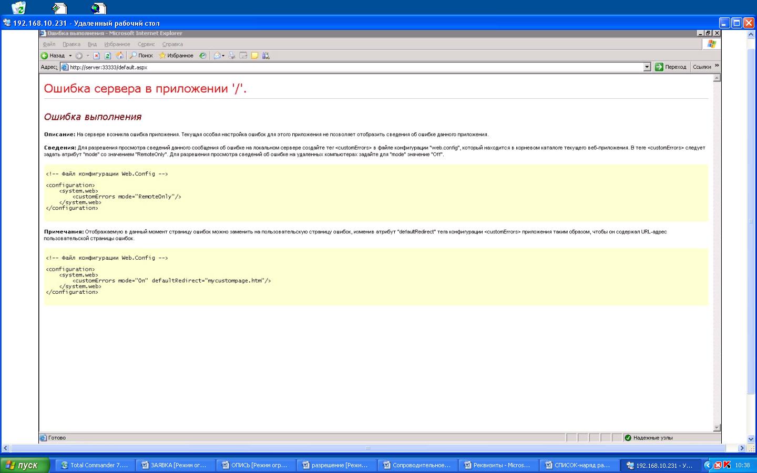The image size is (757, 473).
Task: Open the Forward button history dropdown arrow
Action: click(x=88, y=56)
